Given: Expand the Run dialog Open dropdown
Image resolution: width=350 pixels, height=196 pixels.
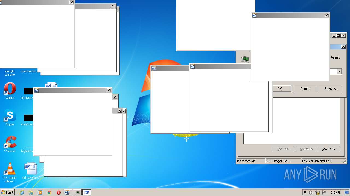Looking at the screenshot, I should (x=339, y=72).
